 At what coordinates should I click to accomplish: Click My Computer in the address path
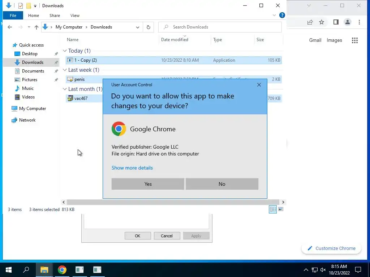tap(69, 27)
